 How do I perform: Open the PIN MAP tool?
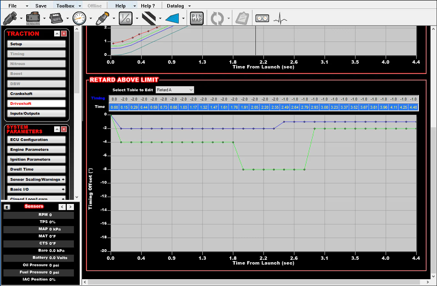(197, 18)
